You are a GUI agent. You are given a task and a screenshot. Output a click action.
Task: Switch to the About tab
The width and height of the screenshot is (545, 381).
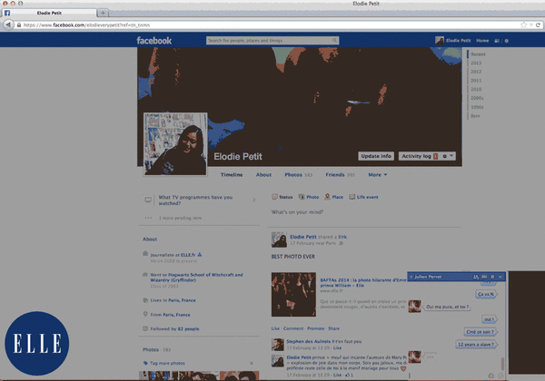coord(263,174)
